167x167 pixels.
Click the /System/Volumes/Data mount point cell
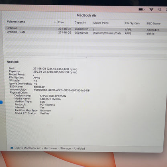tap(107, 33)
